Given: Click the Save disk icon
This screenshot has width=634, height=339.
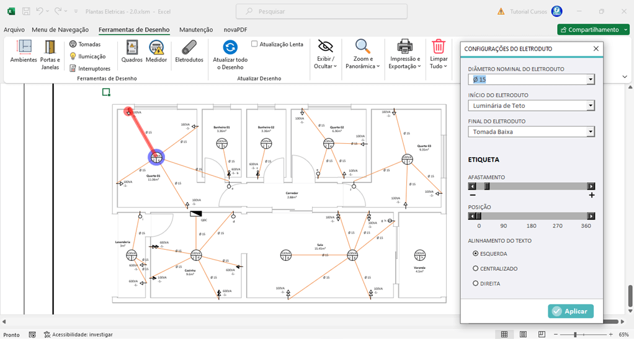Looking at the screenshot, I should click(26, 11).
